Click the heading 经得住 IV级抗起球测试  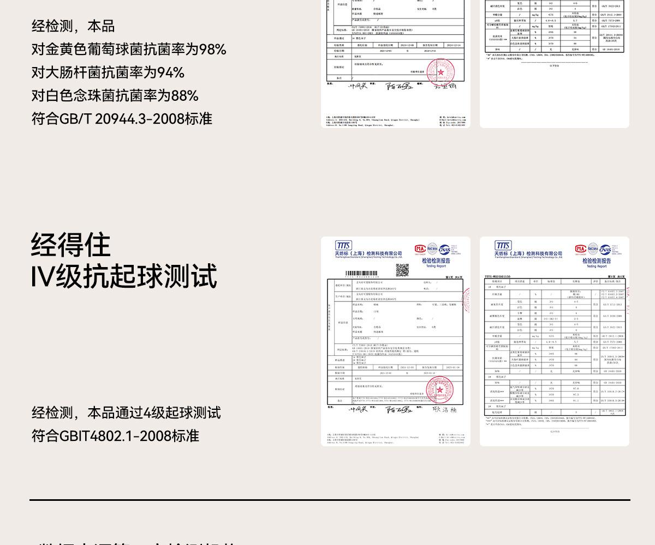tap(124, 260)
